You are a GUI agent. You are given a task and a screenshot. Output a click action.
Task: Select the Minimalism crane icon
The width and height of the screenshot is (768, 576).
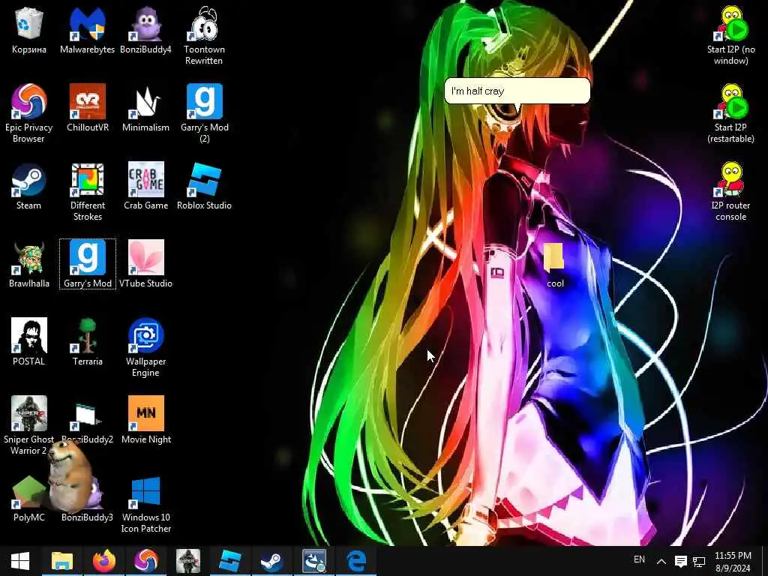(x=145, y=108)
